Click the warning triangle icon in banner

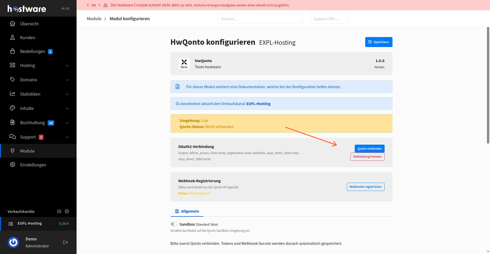(105, 5)
